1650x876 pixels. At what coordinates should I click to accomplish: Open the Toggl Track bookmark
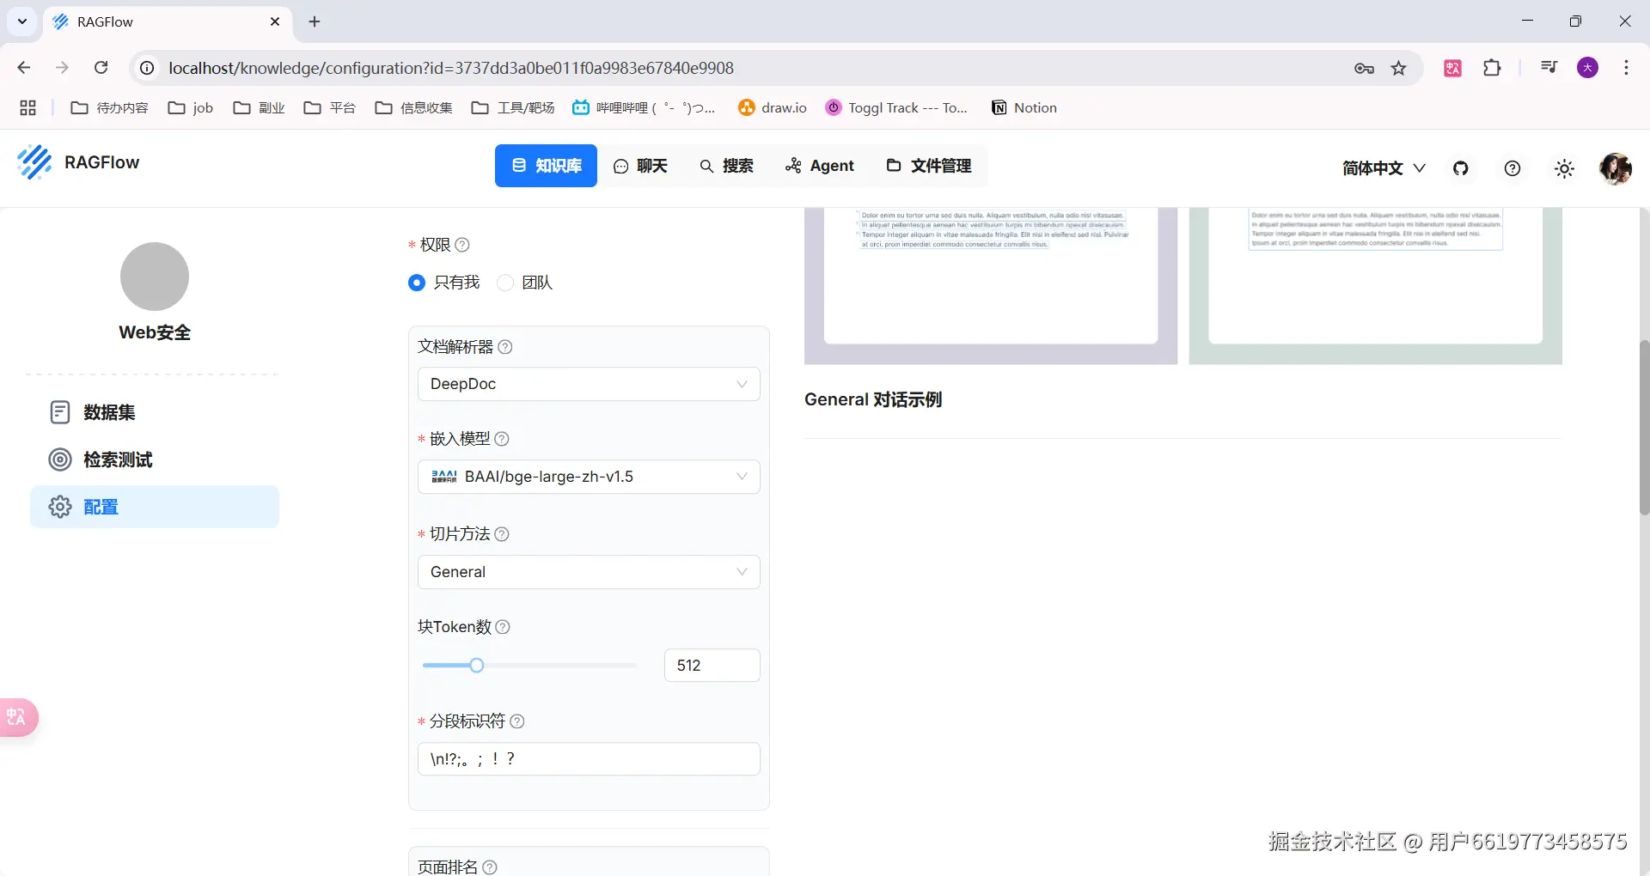pos(896,107)
